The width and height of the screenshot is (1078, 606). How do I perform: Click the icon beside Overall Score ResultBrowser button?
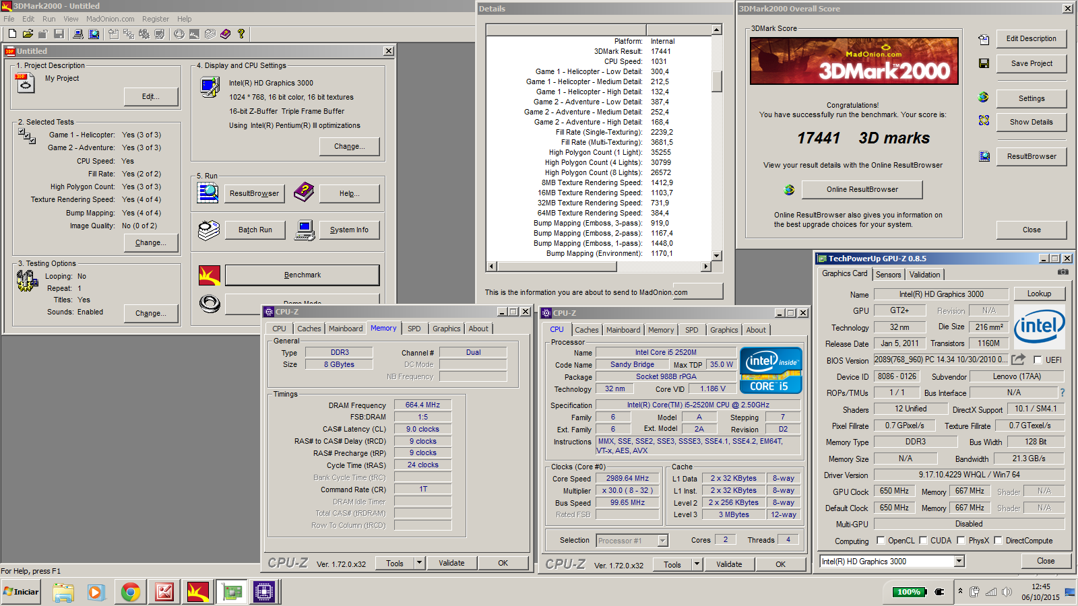pyautogui.click(x=984, y=156)
